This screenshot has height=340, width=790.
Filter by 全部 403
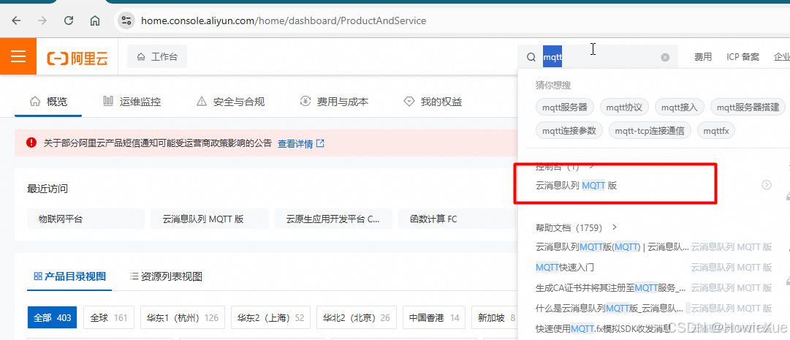[53, 318]
